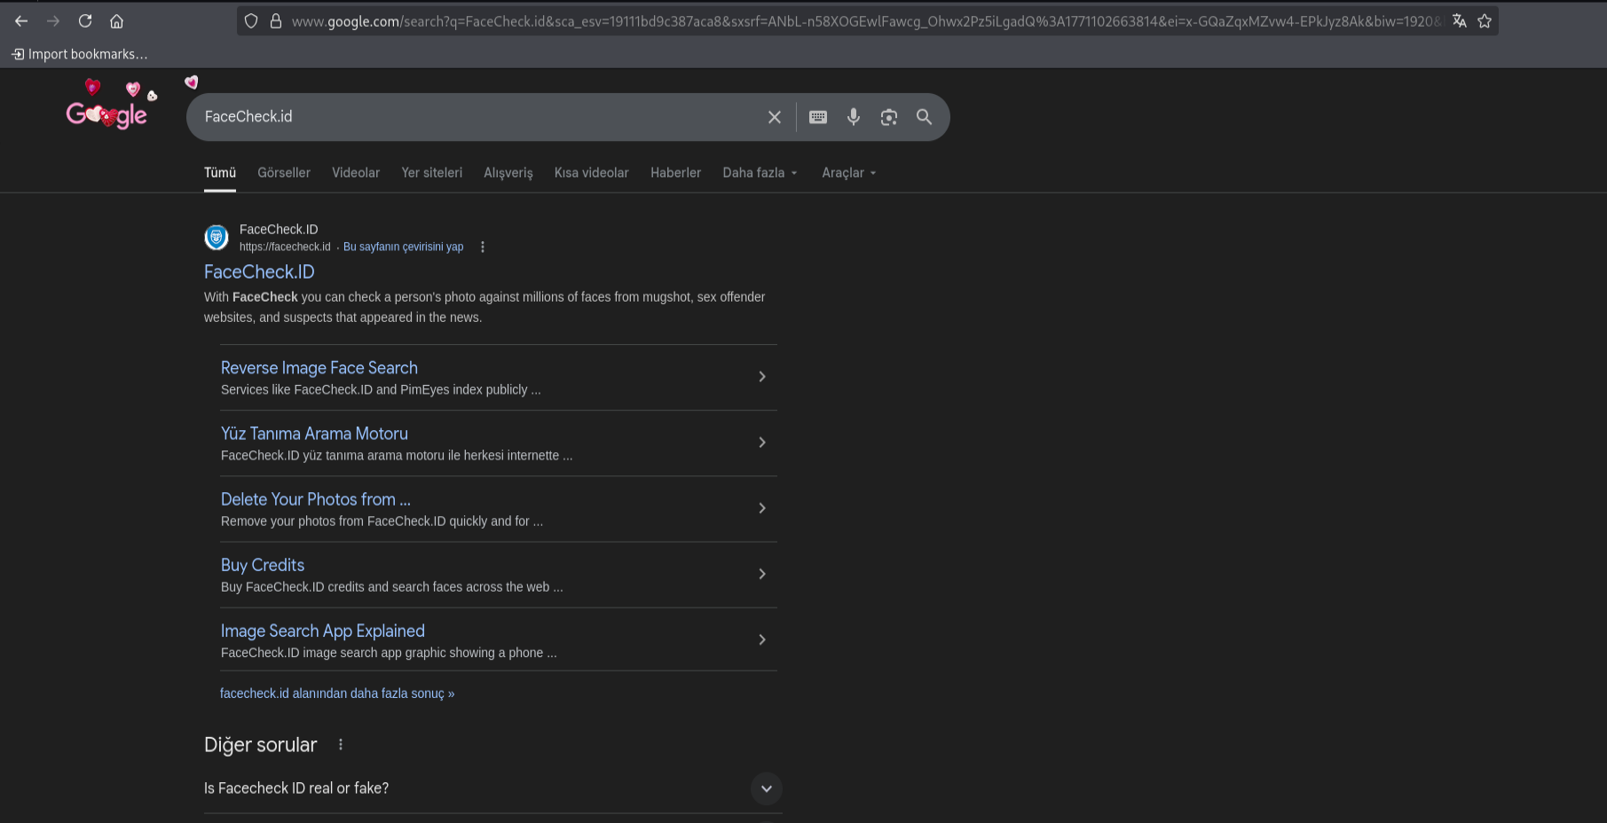Click the FaceCheck.ID site name label
1607x823 pixels.
pyautogui.click(x=279, y=230)
